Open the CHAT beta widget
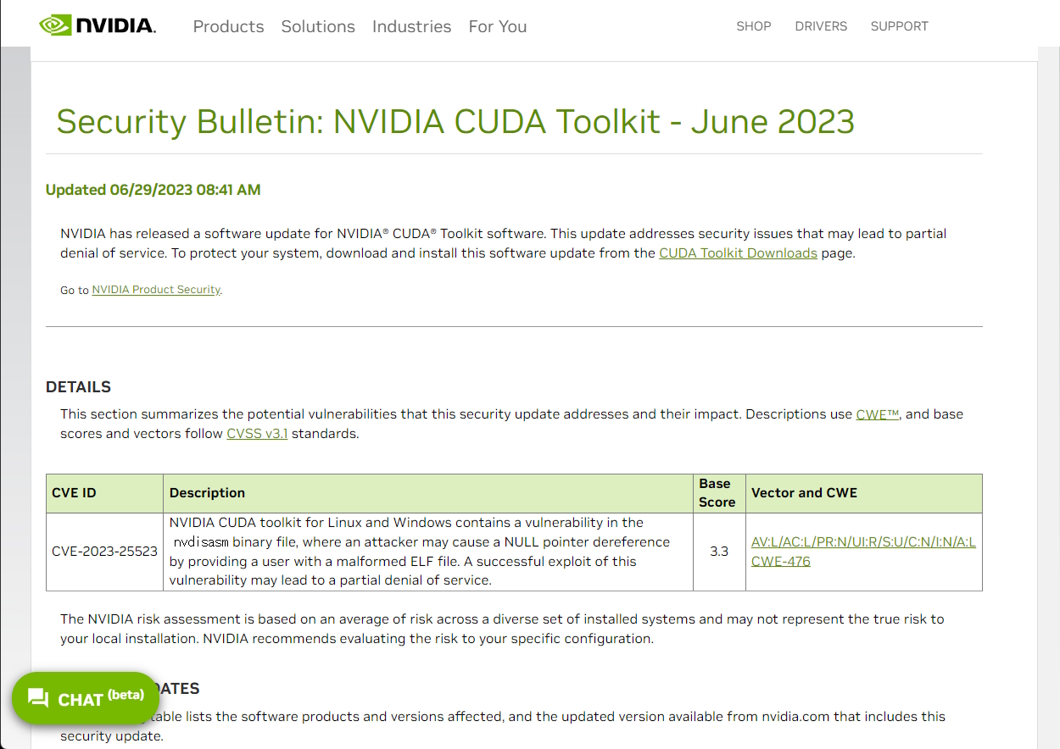Viewport: 1060px width, 749px height. [x=85, y=698]
